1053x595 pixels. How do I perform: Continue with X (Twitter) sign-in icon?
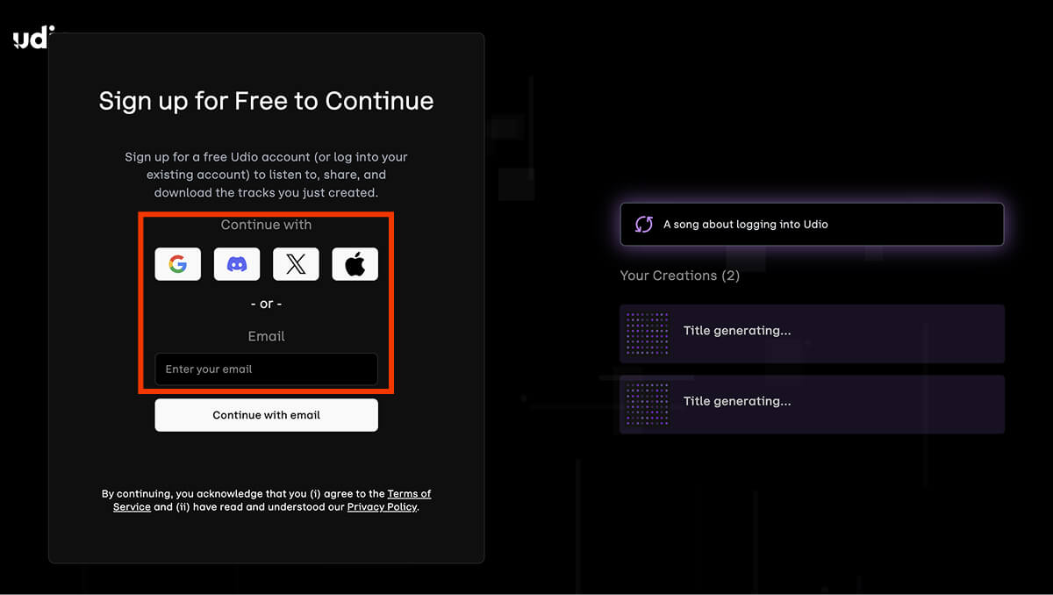[296, 264]
